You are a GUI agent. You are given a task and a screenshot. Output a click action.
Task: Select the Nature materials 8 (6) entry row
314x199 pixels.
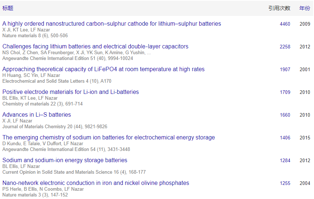coord(156,29)
